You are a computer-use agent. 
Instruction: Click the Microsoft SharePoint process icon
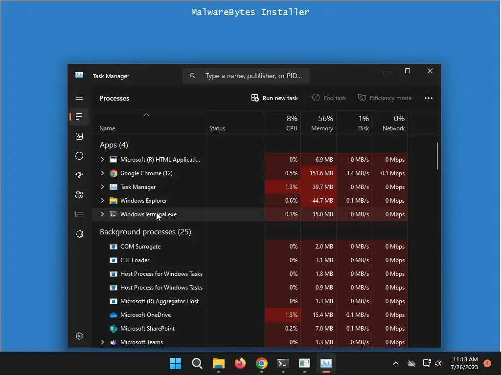pyautogui.click(x=114, y=329)
